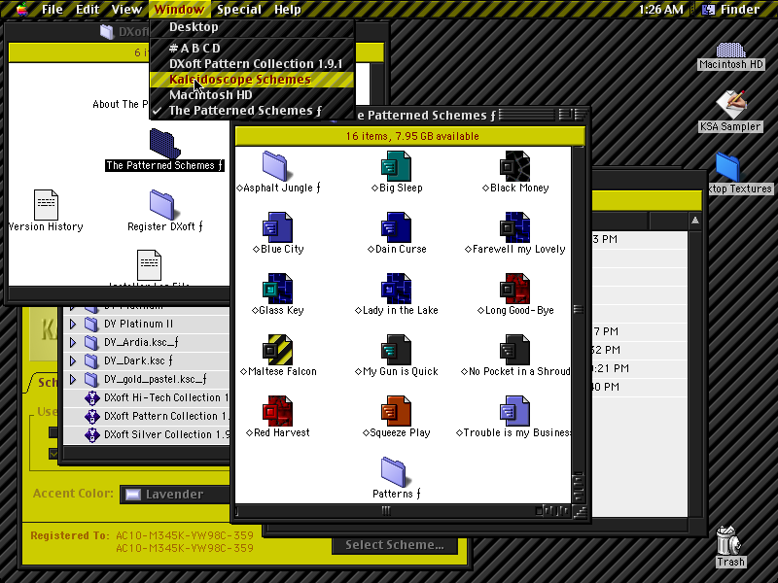Click the sort direction button in list window
Screen dimensions: 778x583
click(x=695, y=221)
